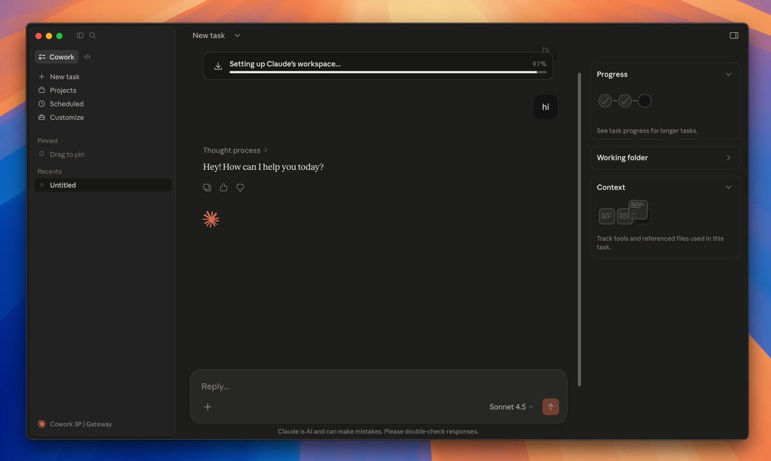Give thumbs up to the response
771x461 pixels.
224,187
